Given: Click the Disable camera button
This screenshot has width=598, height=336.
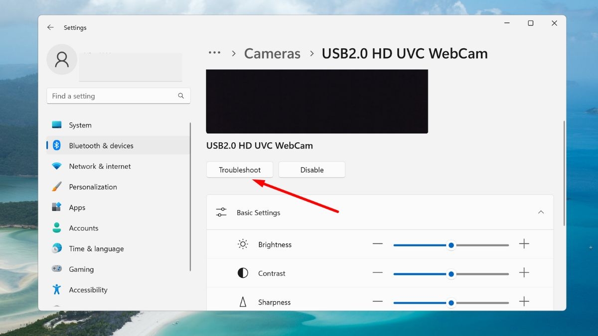Looking at the screenshot, I should pos(312,170).
